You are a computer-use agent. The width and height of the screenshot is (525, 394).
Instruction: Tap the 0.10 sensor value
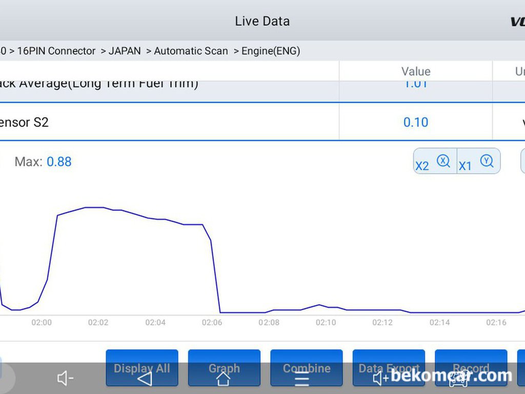(415, 122)
